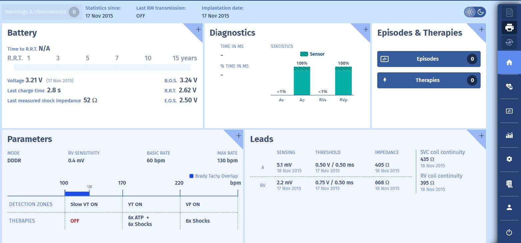Click the battery R.R.T. longevity bar
The image size is (521, 243).
click(x=102, y=67)
